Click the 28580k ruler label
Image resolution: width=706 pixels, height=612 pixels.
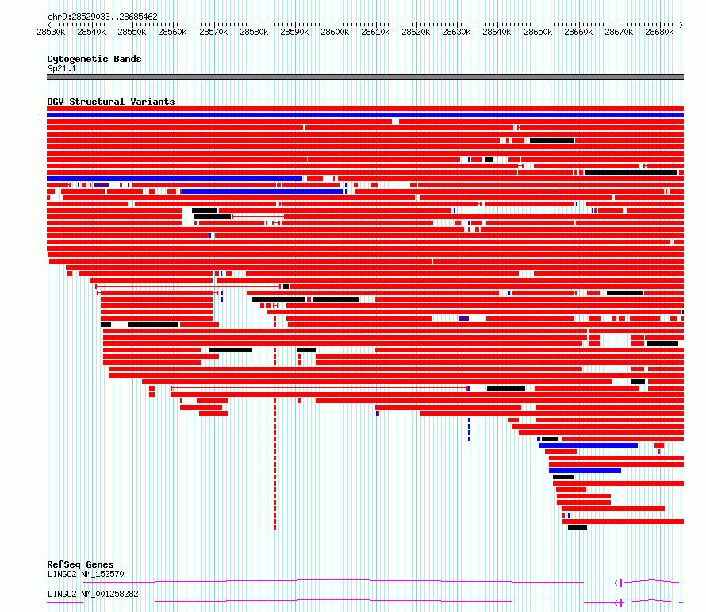(x=254, y=32)
